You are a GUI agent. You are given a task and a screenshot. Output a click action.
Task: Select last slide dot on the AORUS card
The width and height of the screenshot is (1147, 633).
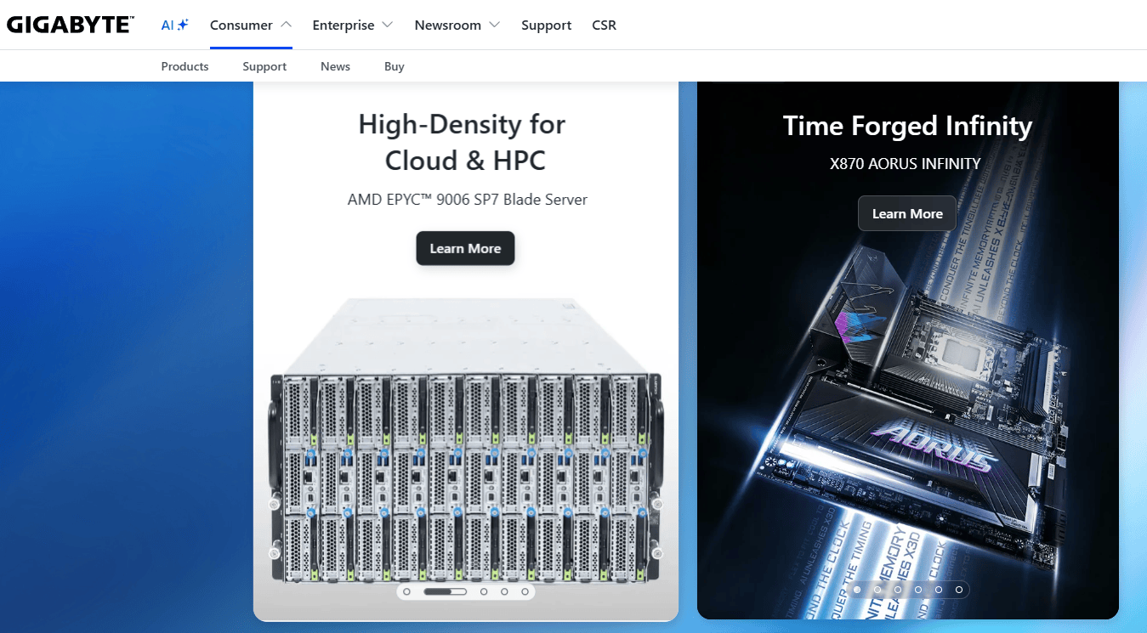coord(959,589)
